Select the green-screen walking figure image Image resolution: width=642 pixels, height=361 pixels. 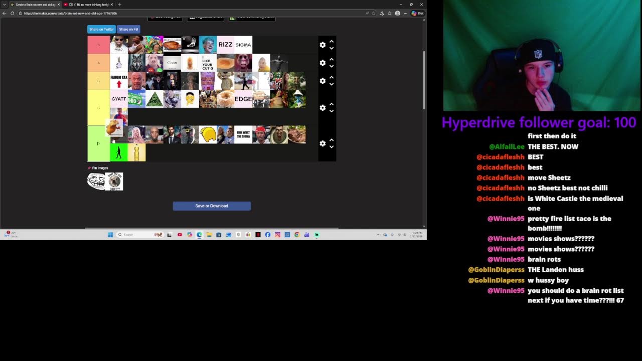(x=119, y=152)
